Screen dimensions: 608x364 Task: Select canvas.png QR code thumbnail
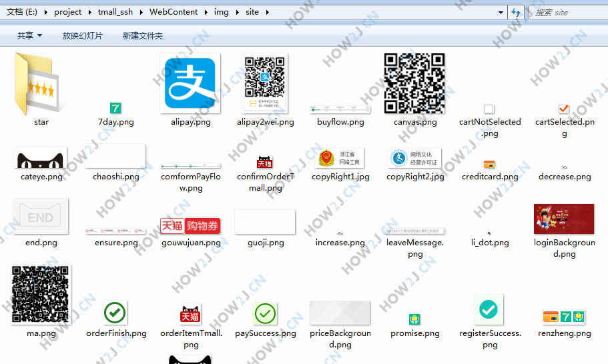click(414, 83)
